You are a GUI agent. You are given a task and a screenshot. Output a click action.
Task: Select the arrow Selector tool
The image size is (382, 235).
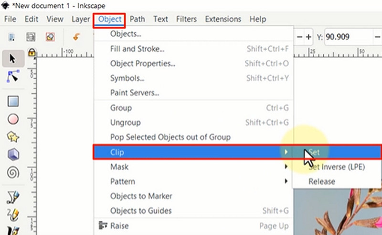point(13,59)
